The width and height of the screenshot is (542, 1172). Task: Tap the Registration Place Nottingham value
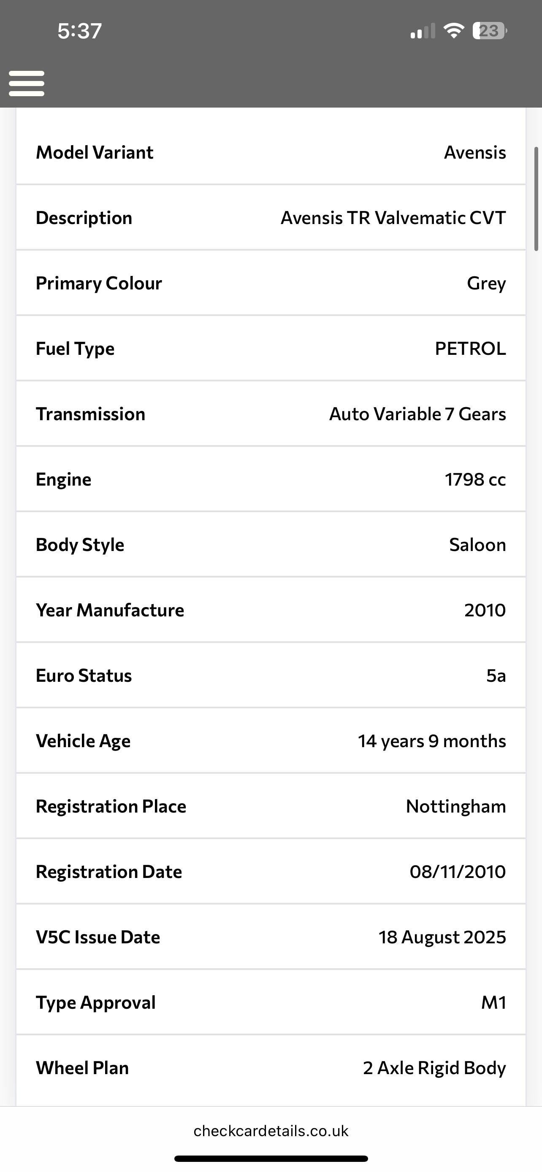(456, 806)
